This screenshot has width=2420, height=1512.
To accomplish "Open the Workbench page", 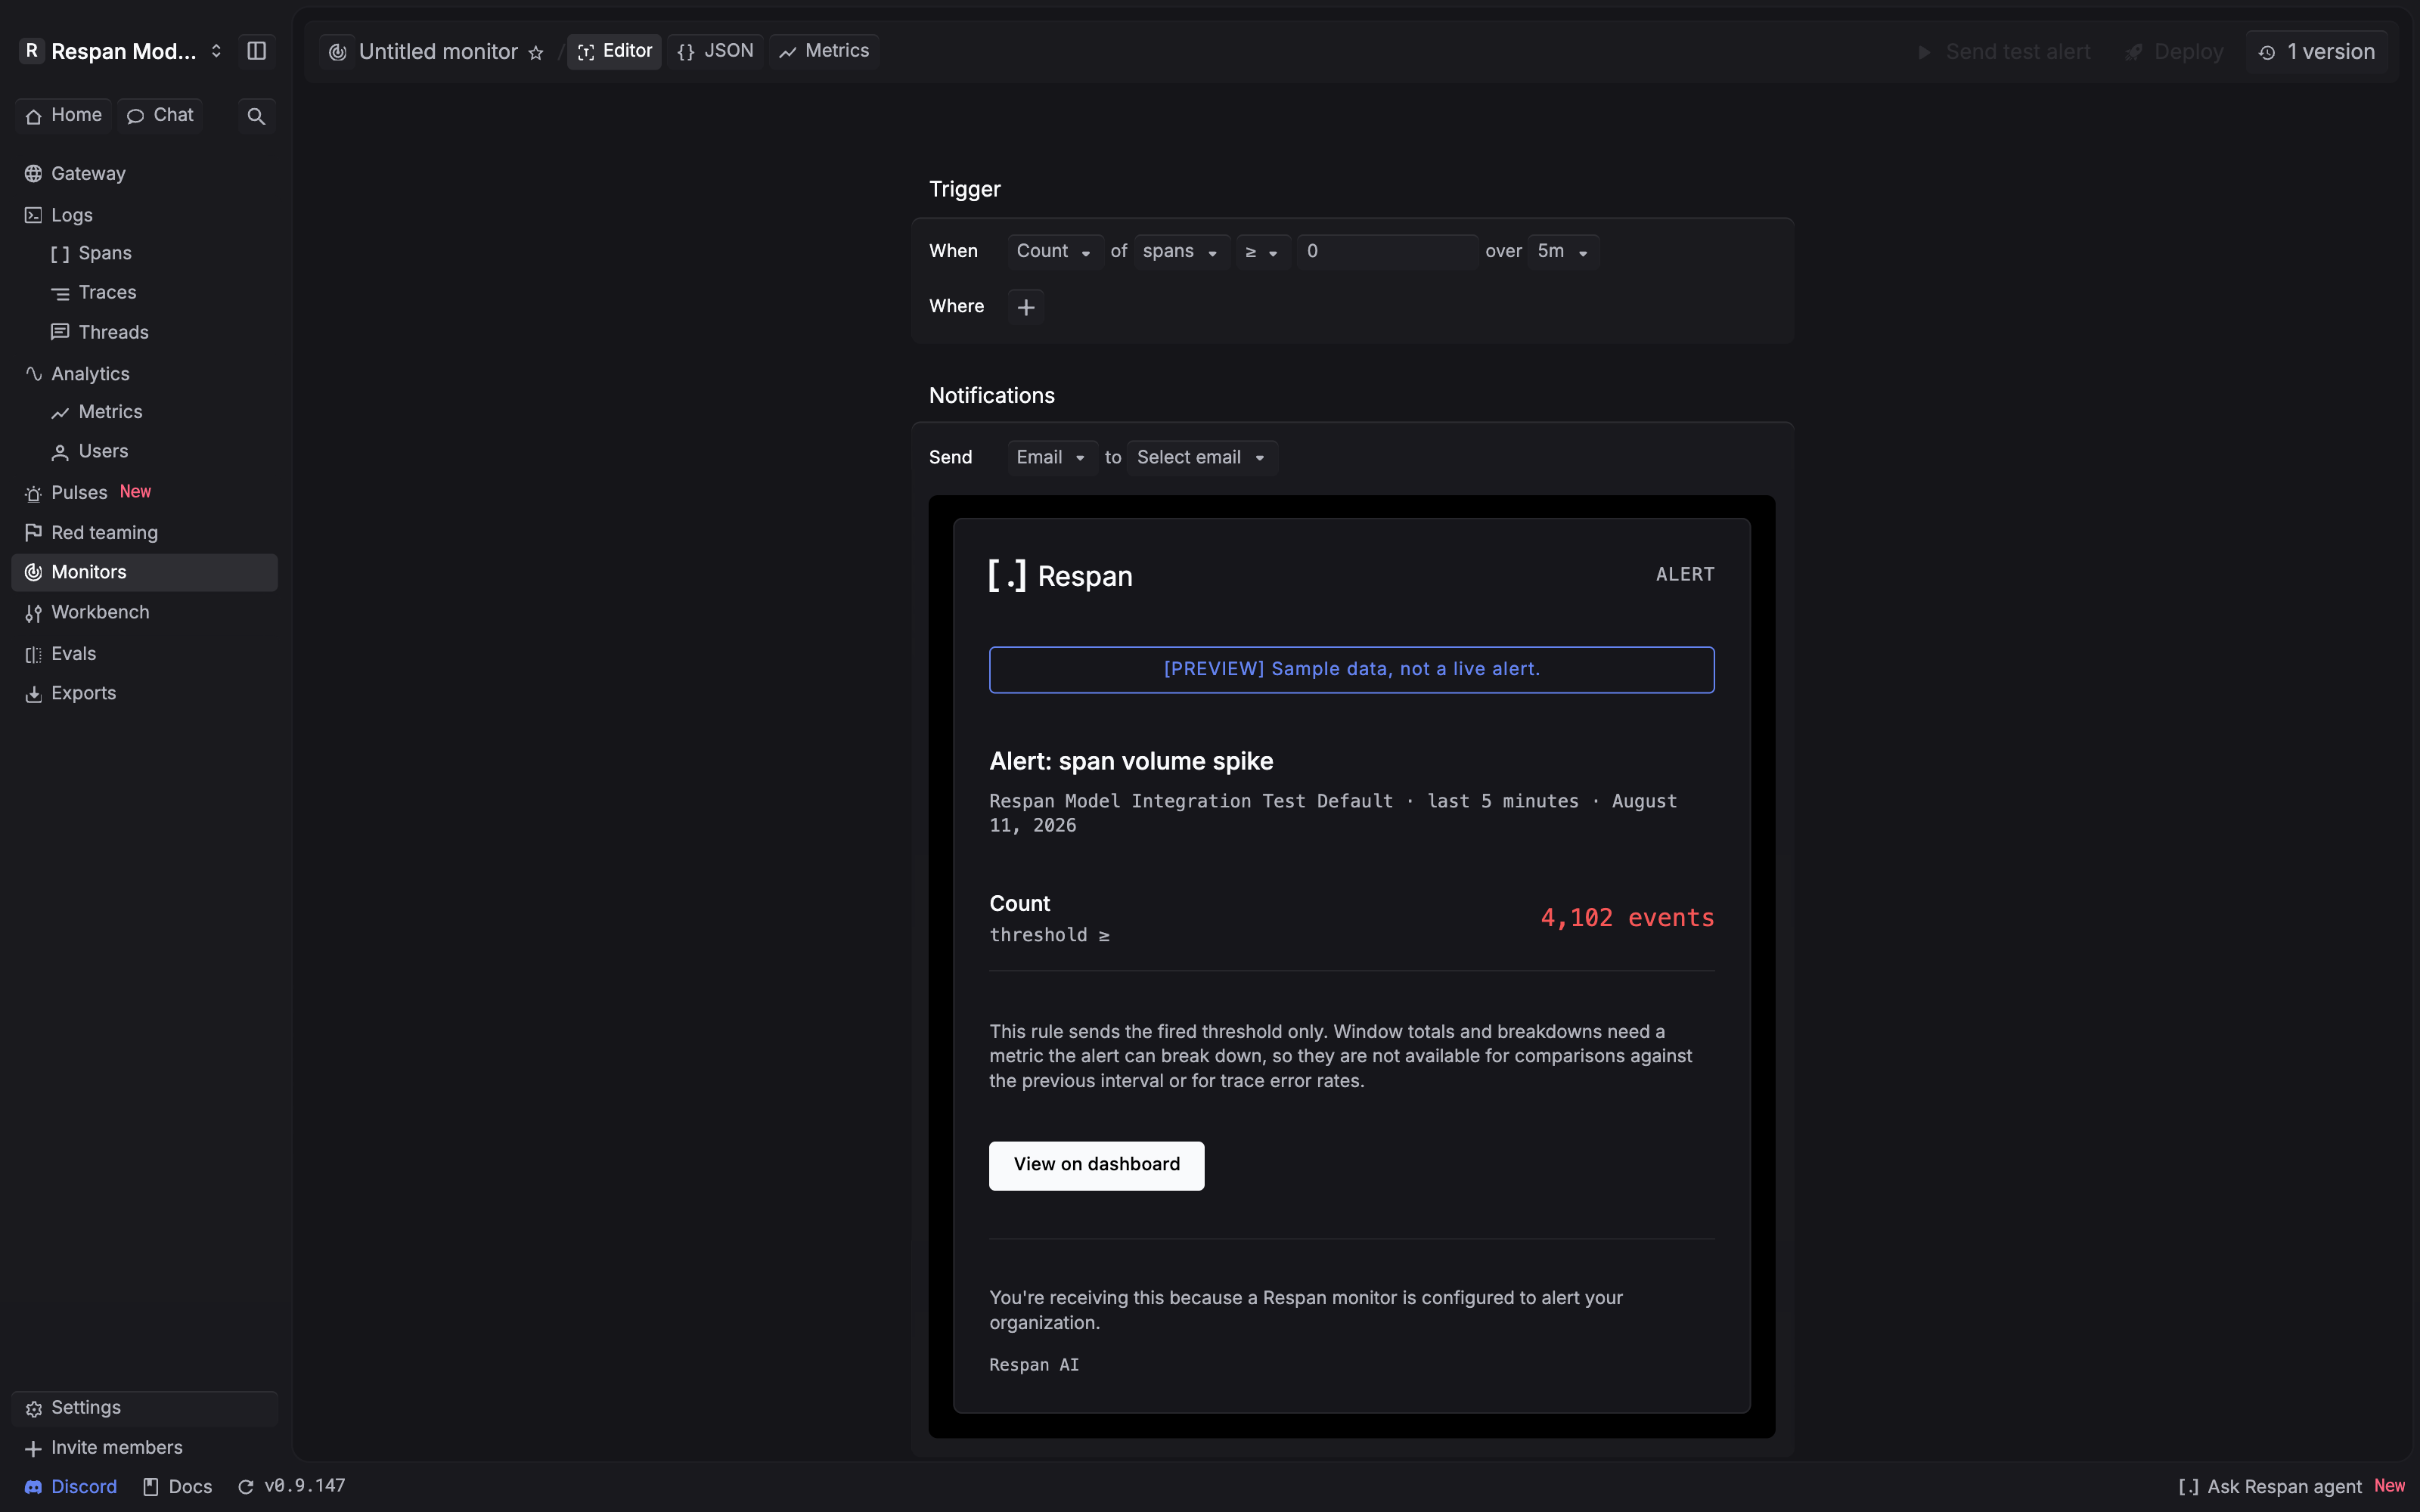I will point(145,613).
